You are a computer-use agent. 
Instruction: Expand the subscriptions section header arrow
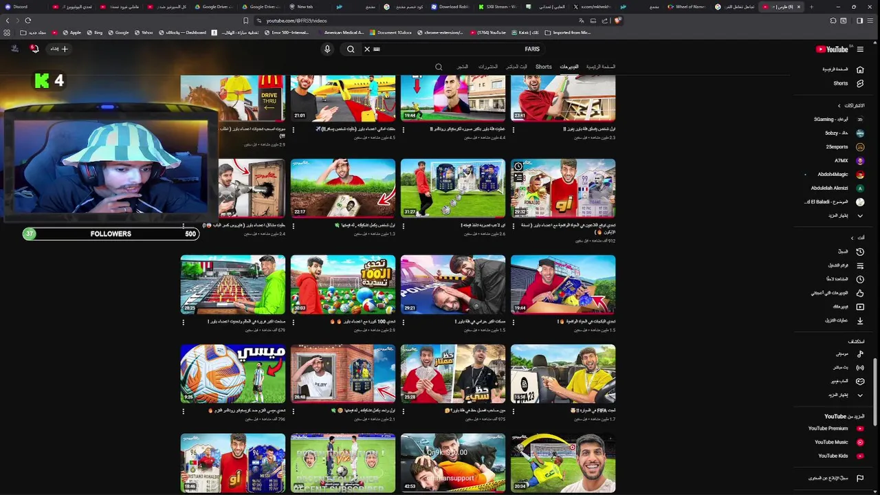click(839, 105)
